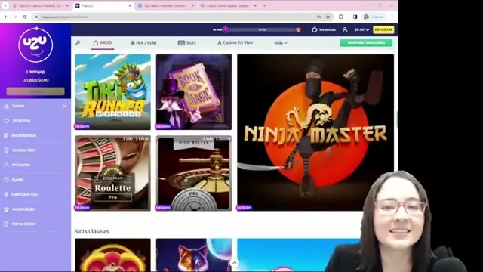
Task: Open the search magnifier icon
Action: 78,43
